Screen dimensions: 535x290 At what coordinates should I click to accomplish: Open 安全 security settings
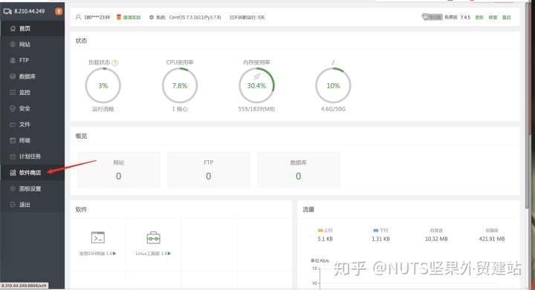(x=32, y=108)
